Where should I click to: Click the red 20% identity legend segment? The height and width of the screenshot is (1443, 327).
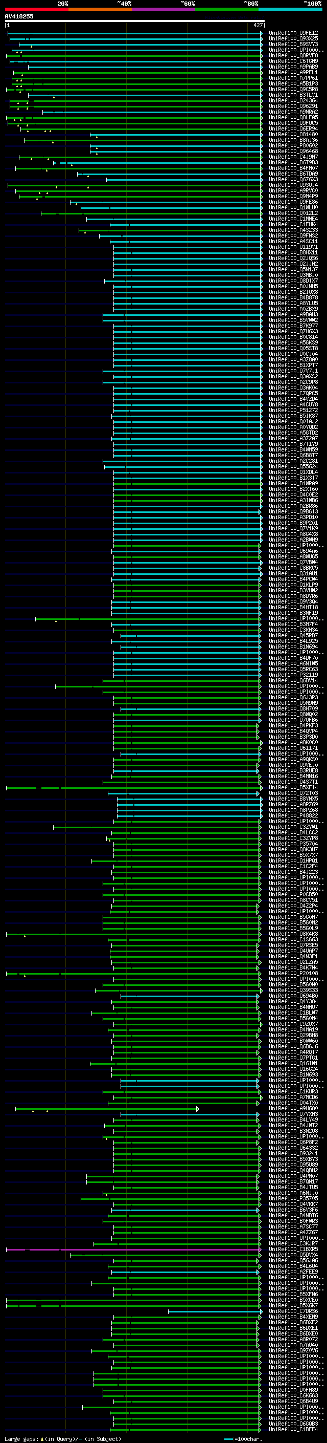36,9
